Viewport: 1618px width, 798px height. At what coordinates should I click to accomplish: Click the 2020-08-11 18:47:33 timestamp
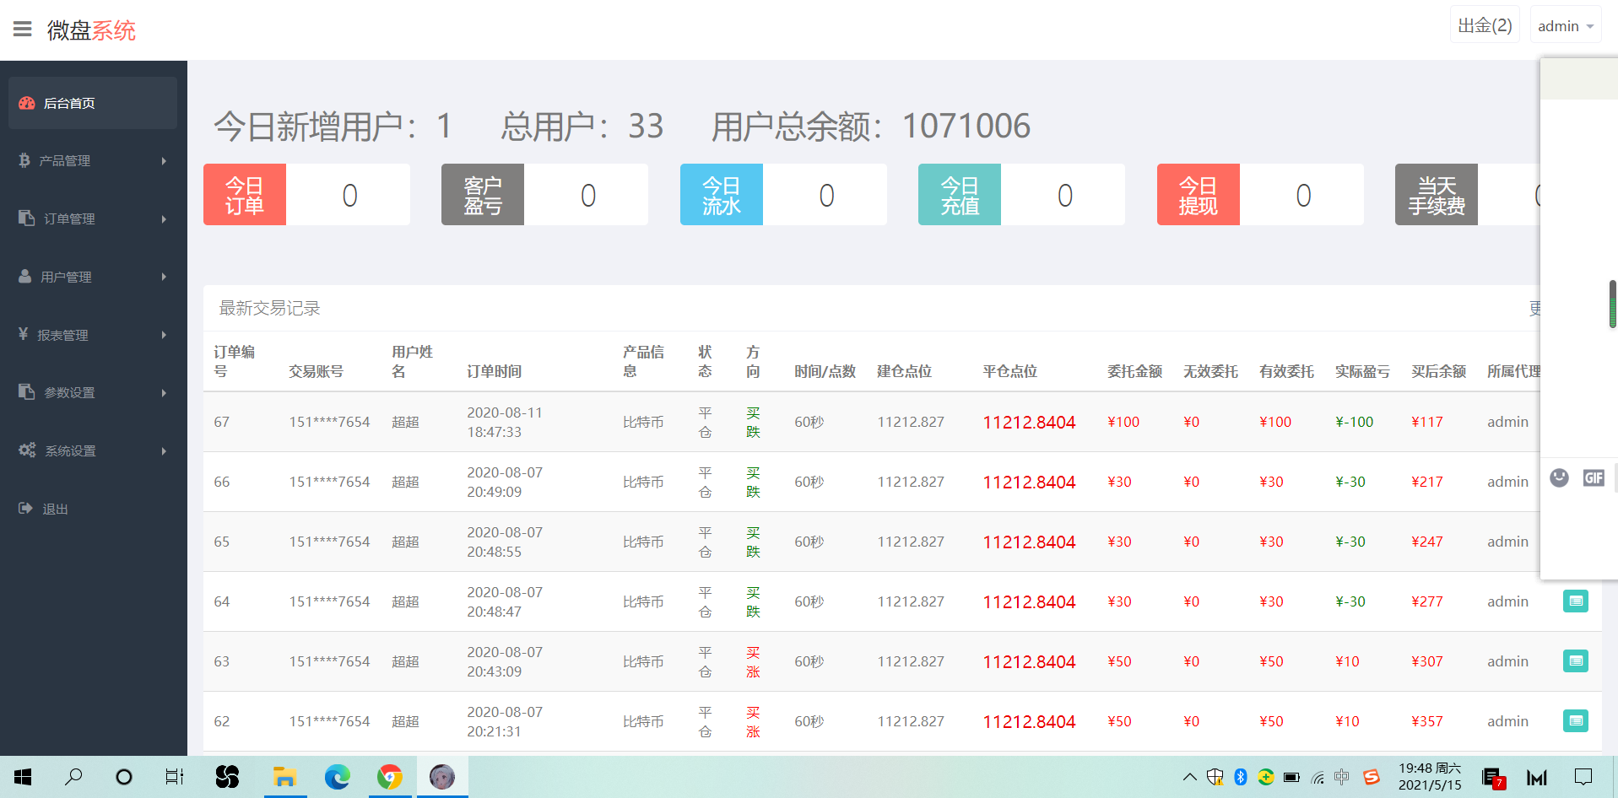(x=505, y=422)
